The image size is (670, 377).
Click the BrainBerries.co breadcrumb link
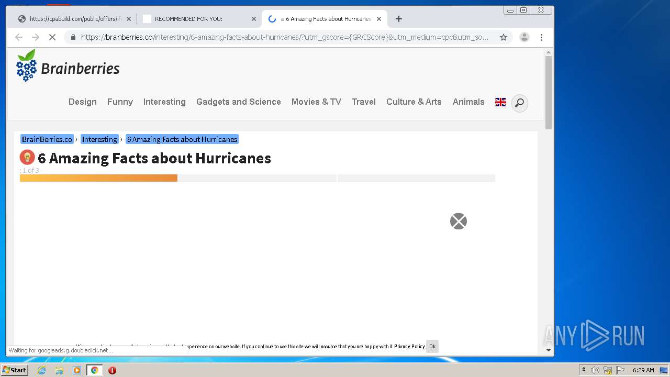pos(47,139)
